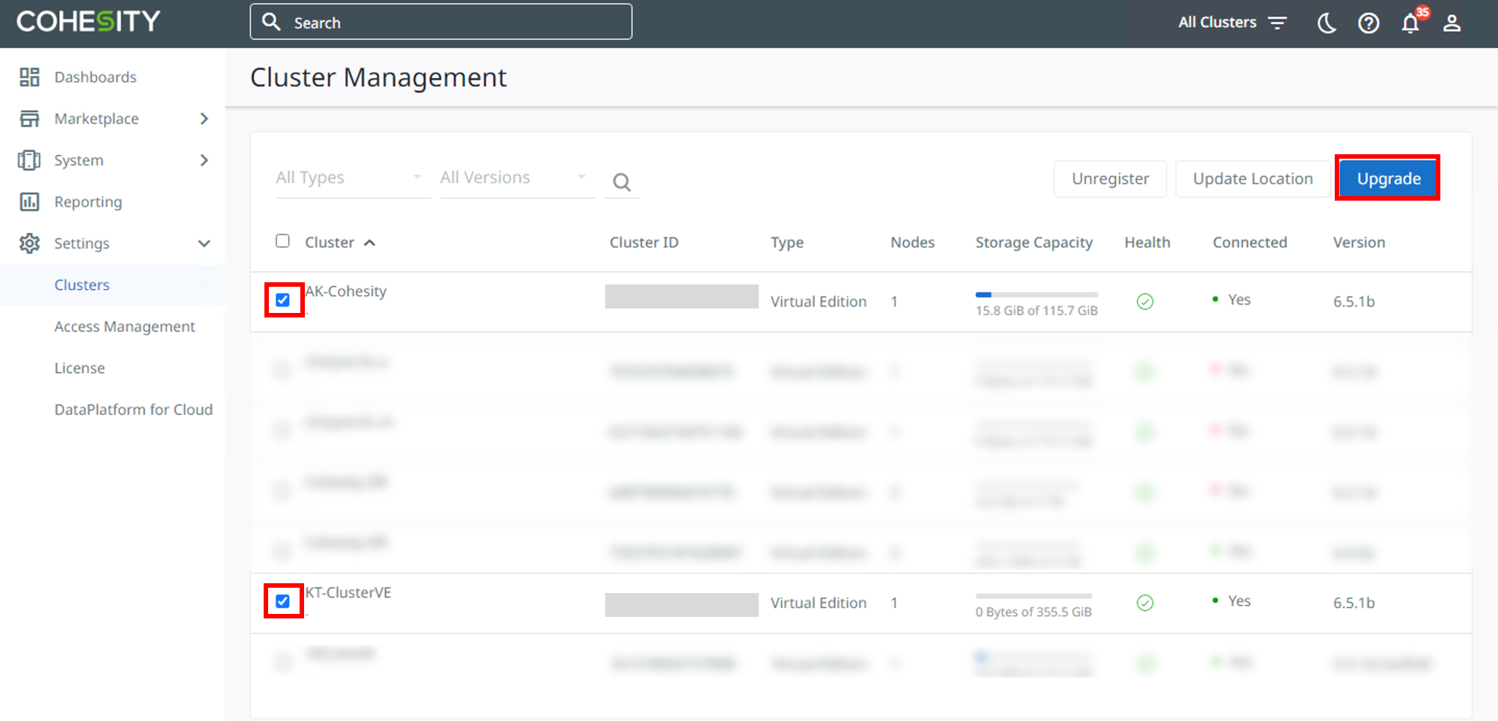1498x721 pixels.
Task: Click the Update Location button
Action: coord(1252,179)
